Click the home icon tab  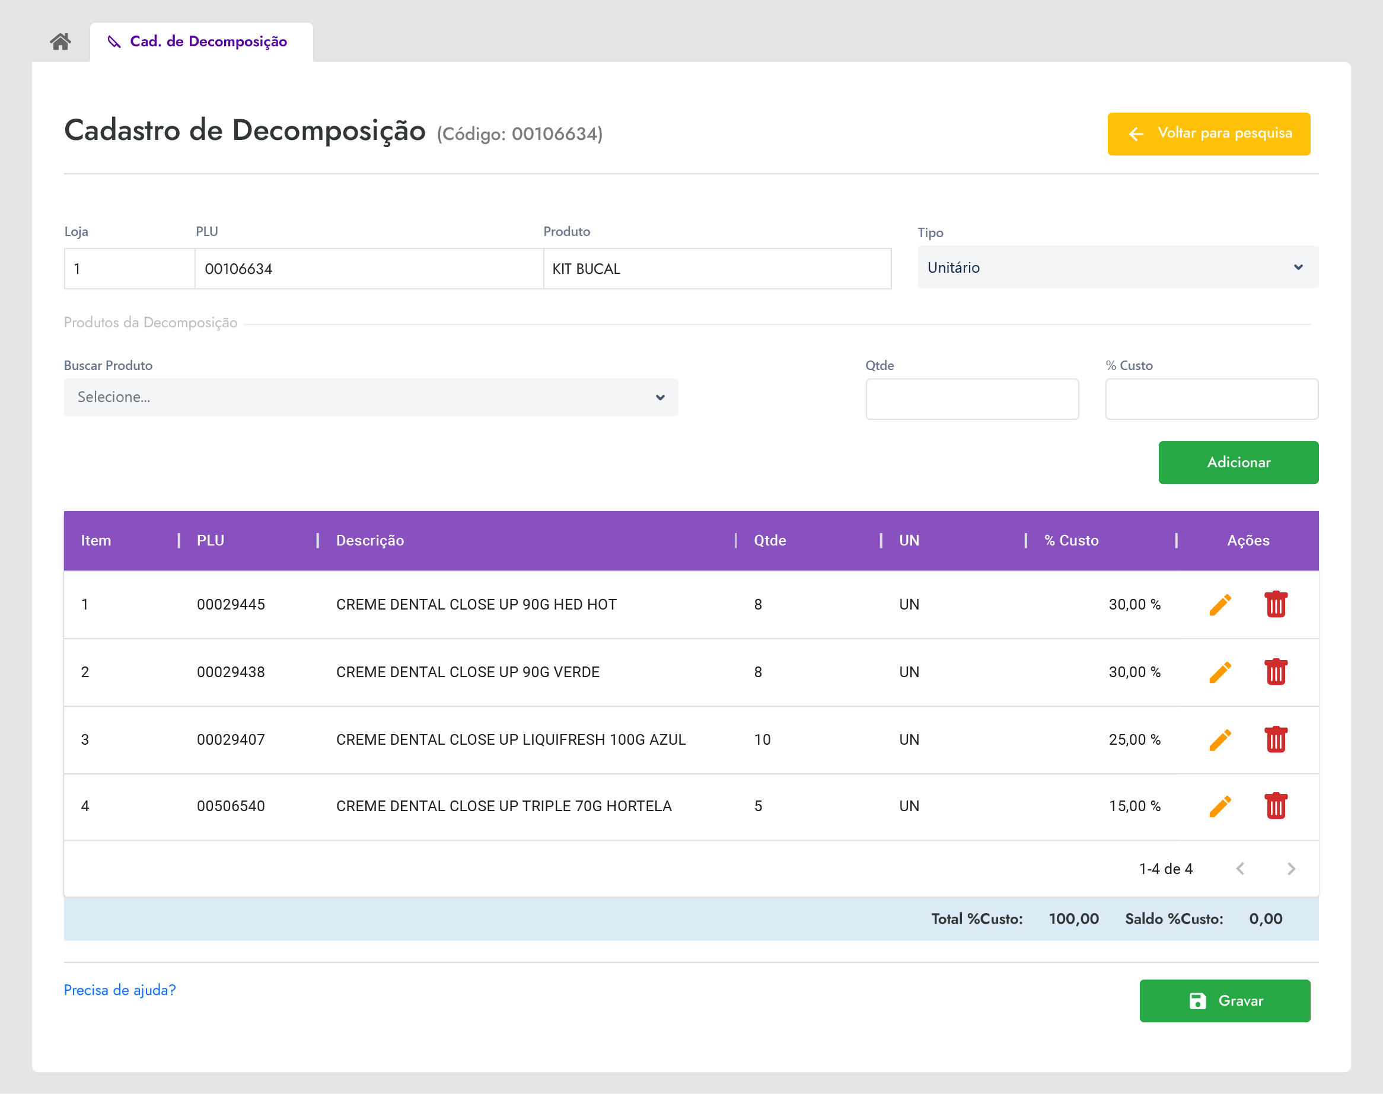click(60, 42)
